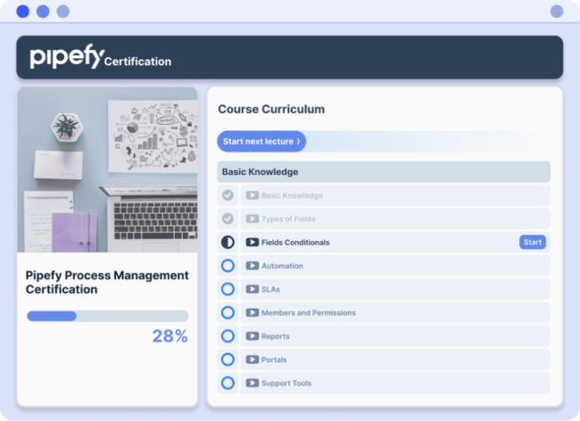Viewport: 580px width, 421px height.
Task: Click the 28% progress value
Action: point(170,336)
